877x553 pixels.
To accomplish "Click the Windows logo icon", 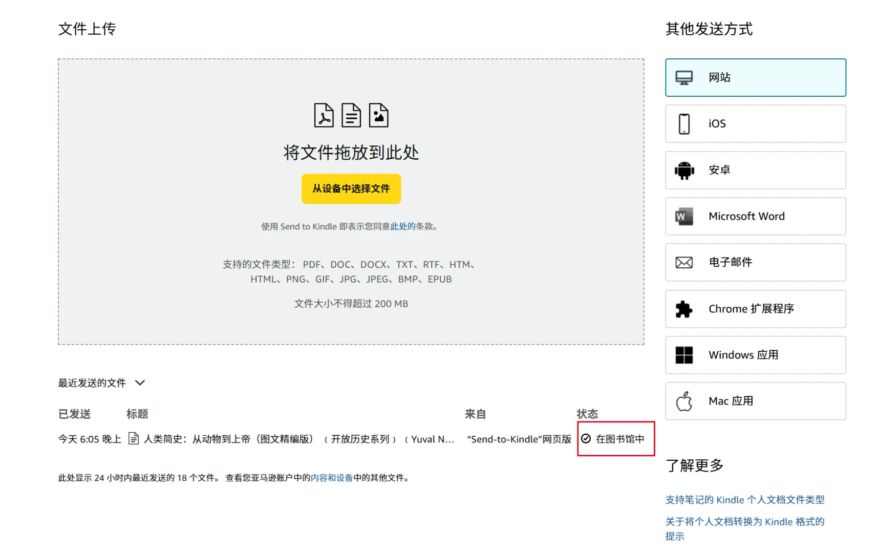I will pos(684,355).
